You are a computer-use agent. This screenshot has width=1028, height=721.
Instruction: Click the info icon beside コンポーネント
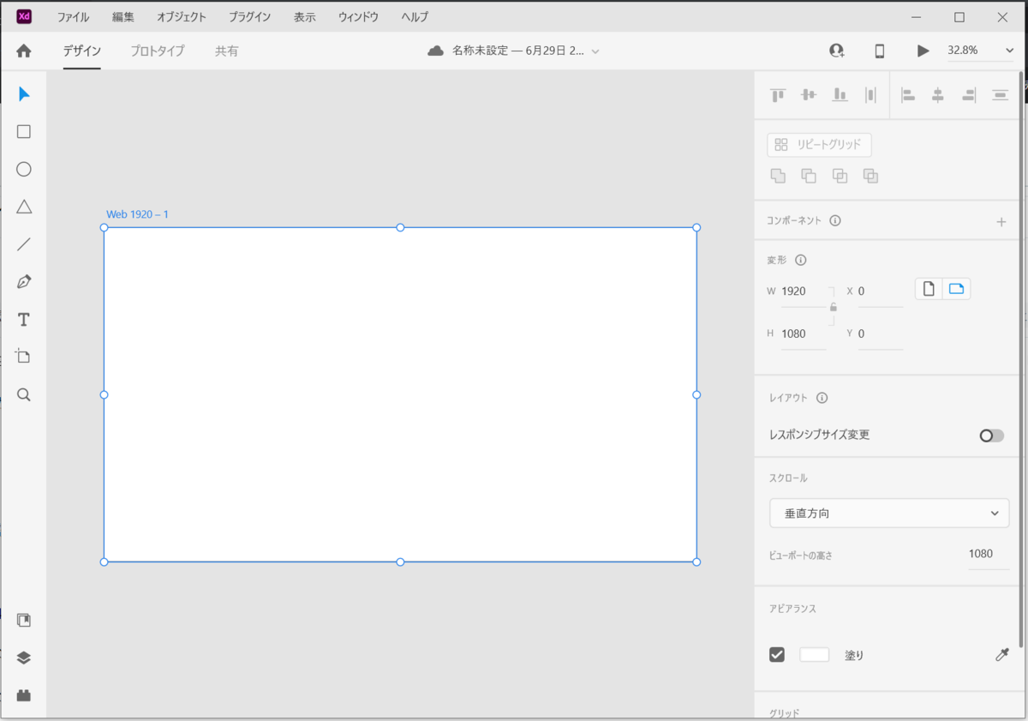(835, 220)
